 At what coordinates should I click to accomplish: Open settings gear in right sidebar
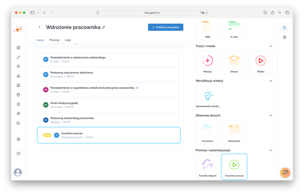tap(284, 37)
